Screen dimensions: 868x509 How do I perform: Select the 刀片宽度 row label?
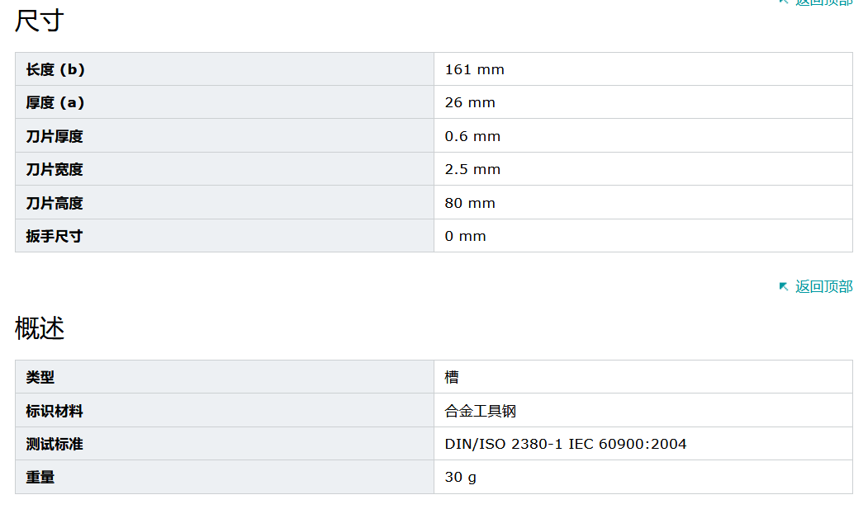[x=55, y=169]
